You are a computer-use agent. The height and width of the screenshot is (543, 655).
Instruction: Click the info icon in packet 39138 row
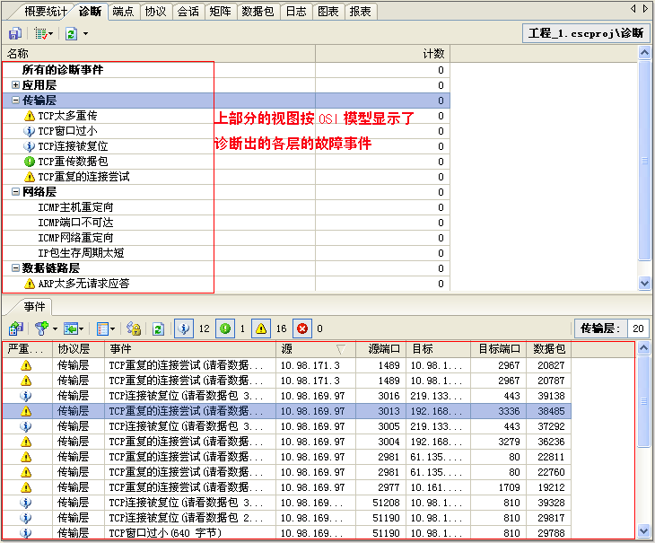(26, 396)
